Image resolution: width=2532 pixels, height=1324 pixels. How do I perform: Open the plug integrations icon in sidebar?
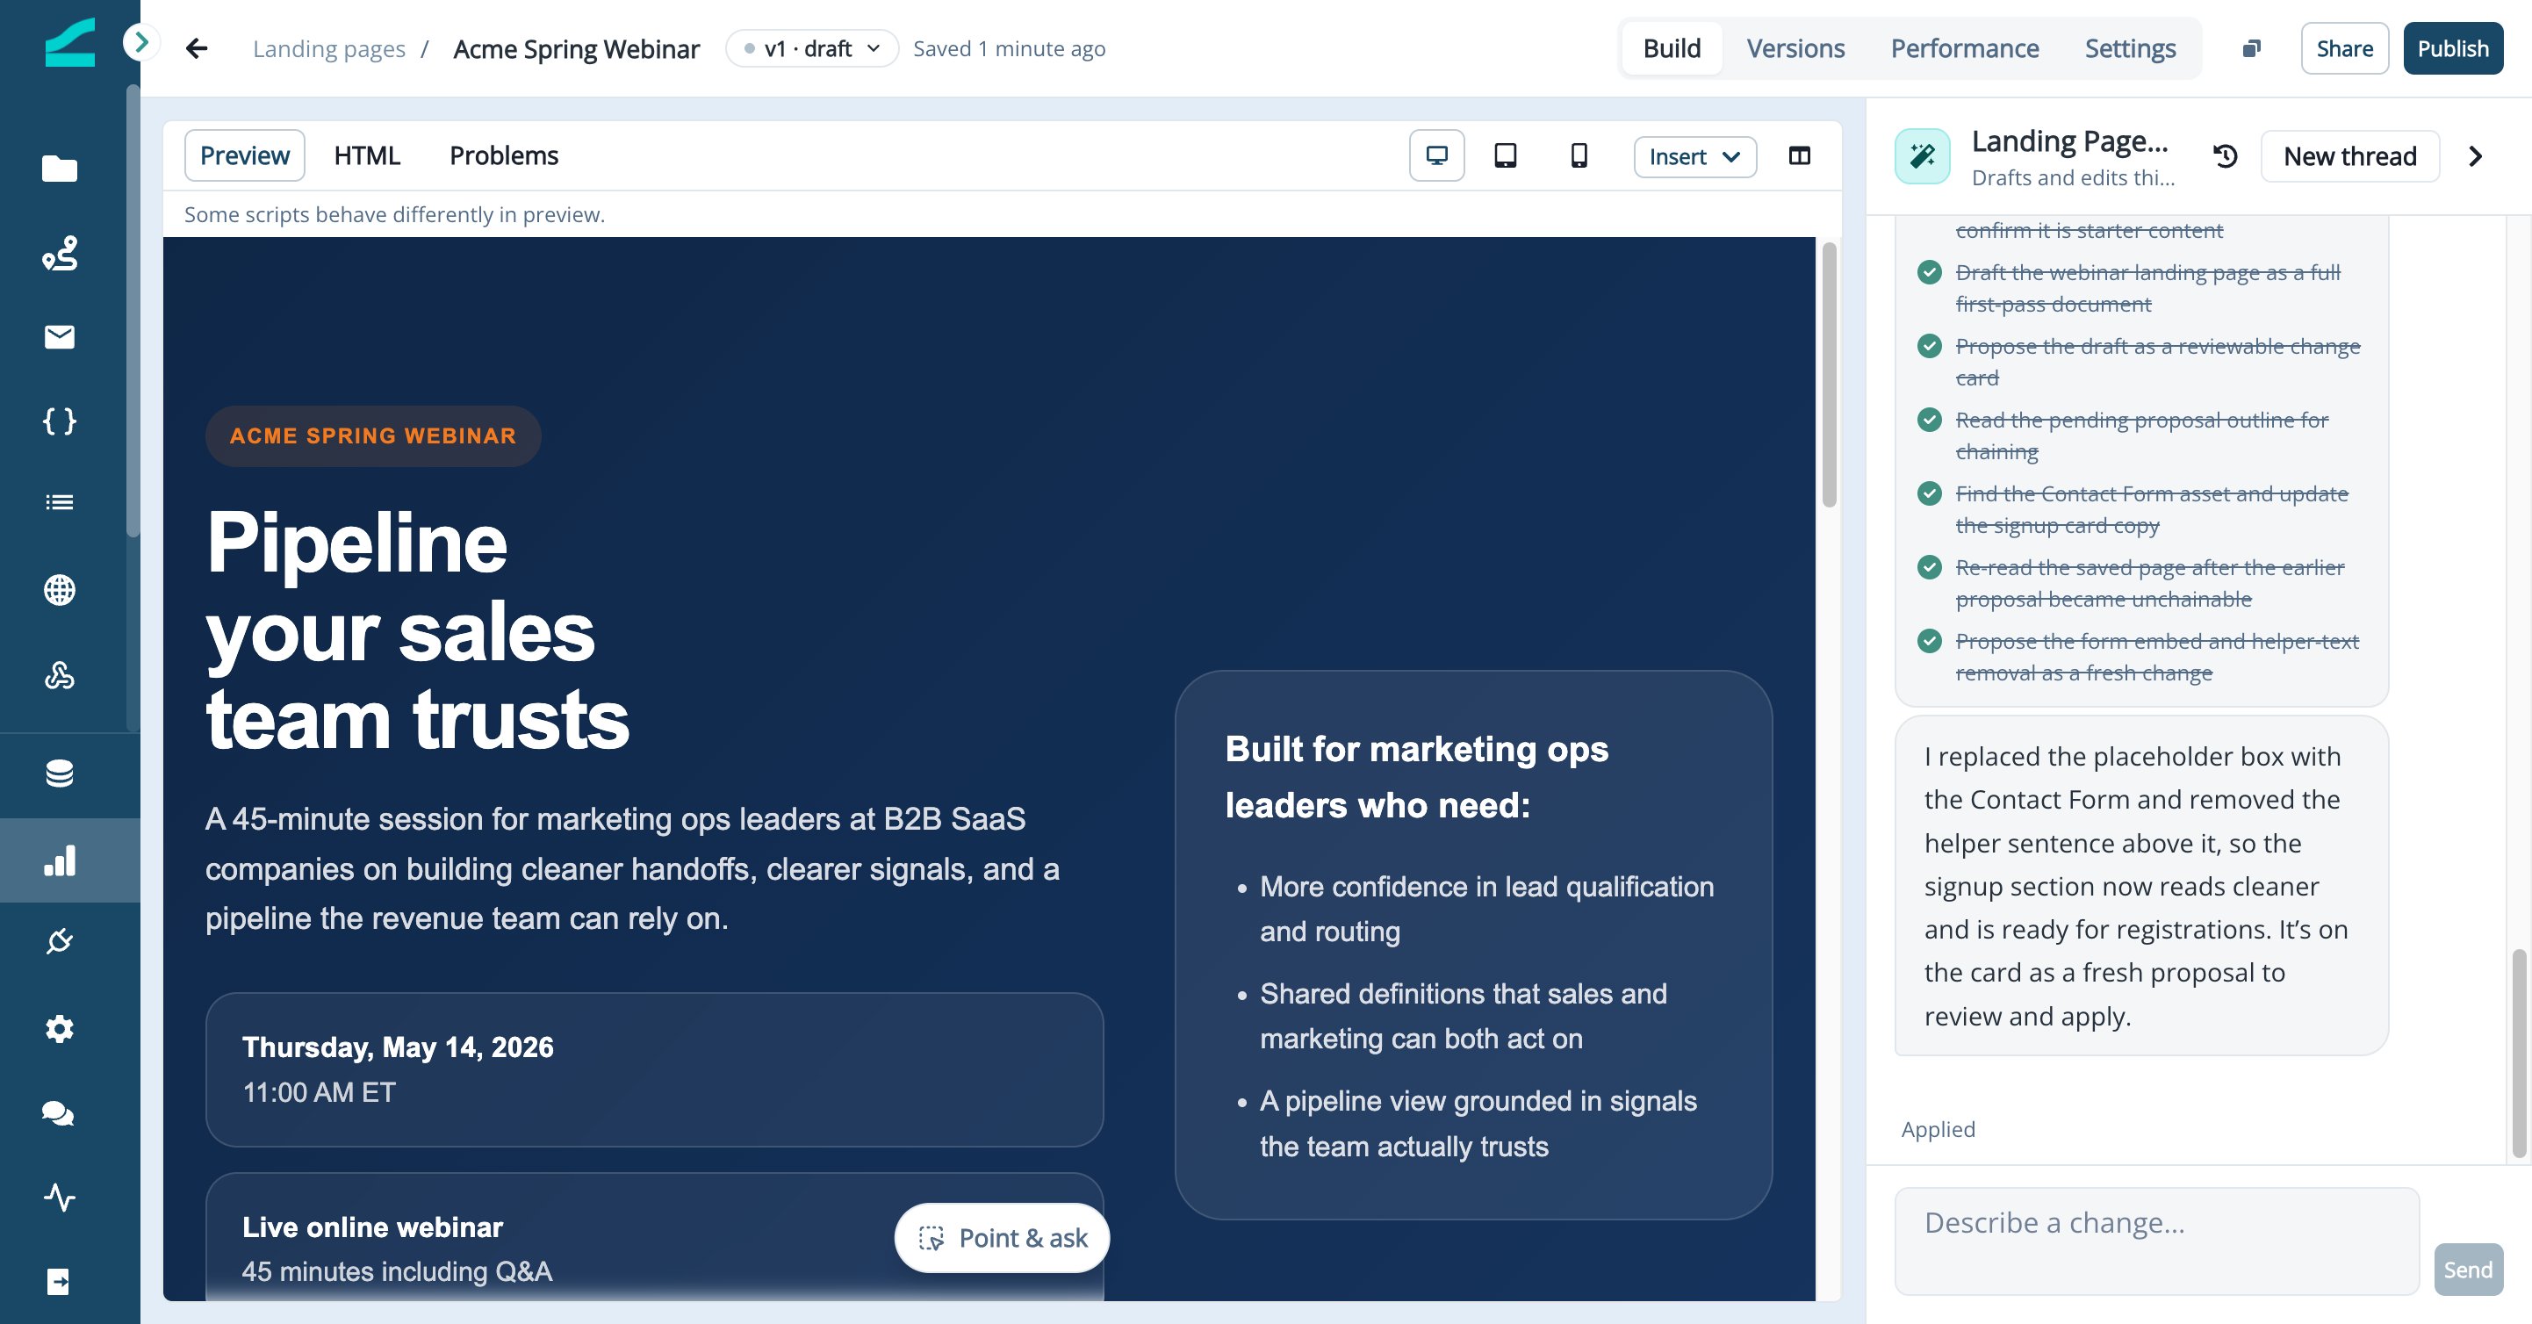[60, 942]
